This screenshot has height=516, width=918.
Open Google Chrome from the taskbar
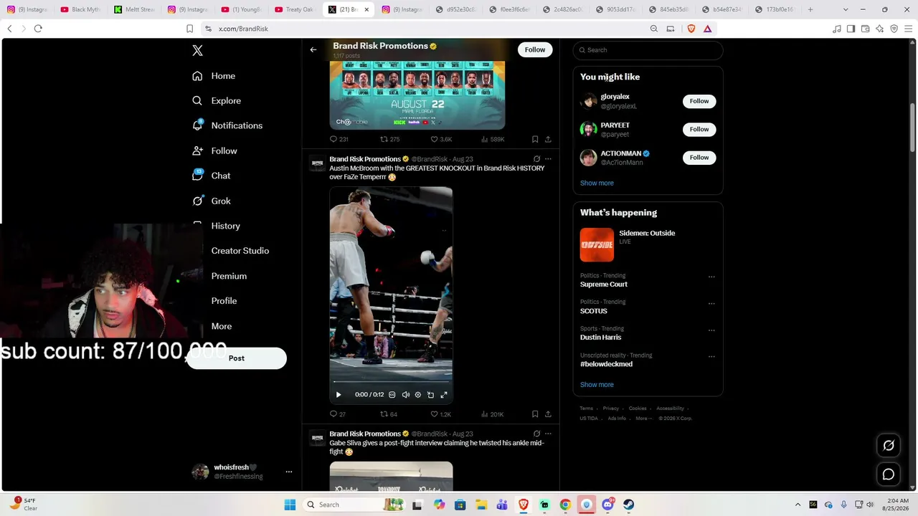(565, 505)
